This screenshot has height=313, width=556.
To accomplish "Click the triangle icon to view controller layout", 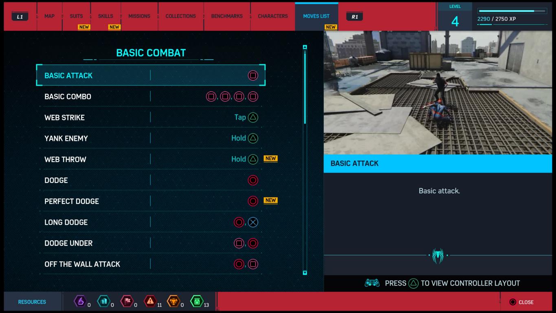I will pyautogui.click(x=413, y=283).
